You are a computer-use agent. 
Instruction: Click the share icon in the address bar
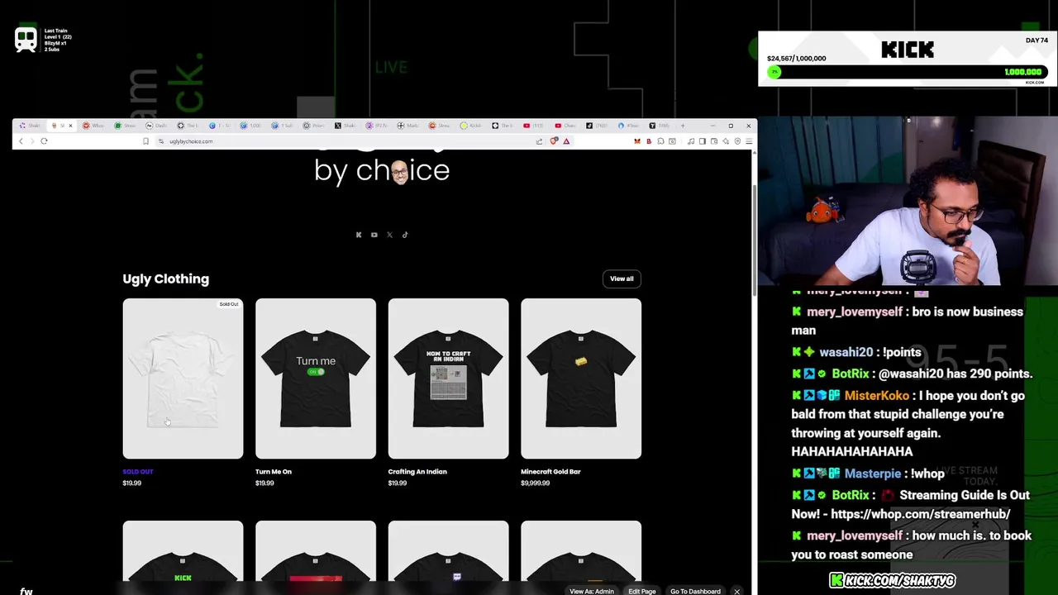click(539, 141)
